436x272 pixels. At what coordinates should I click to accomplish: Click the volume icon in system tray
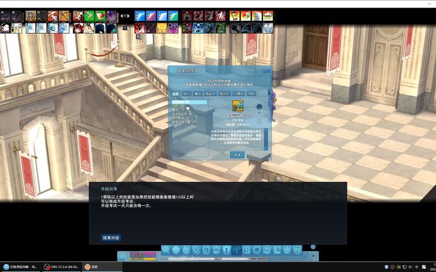pyautogui.click(x=410, y=267)
